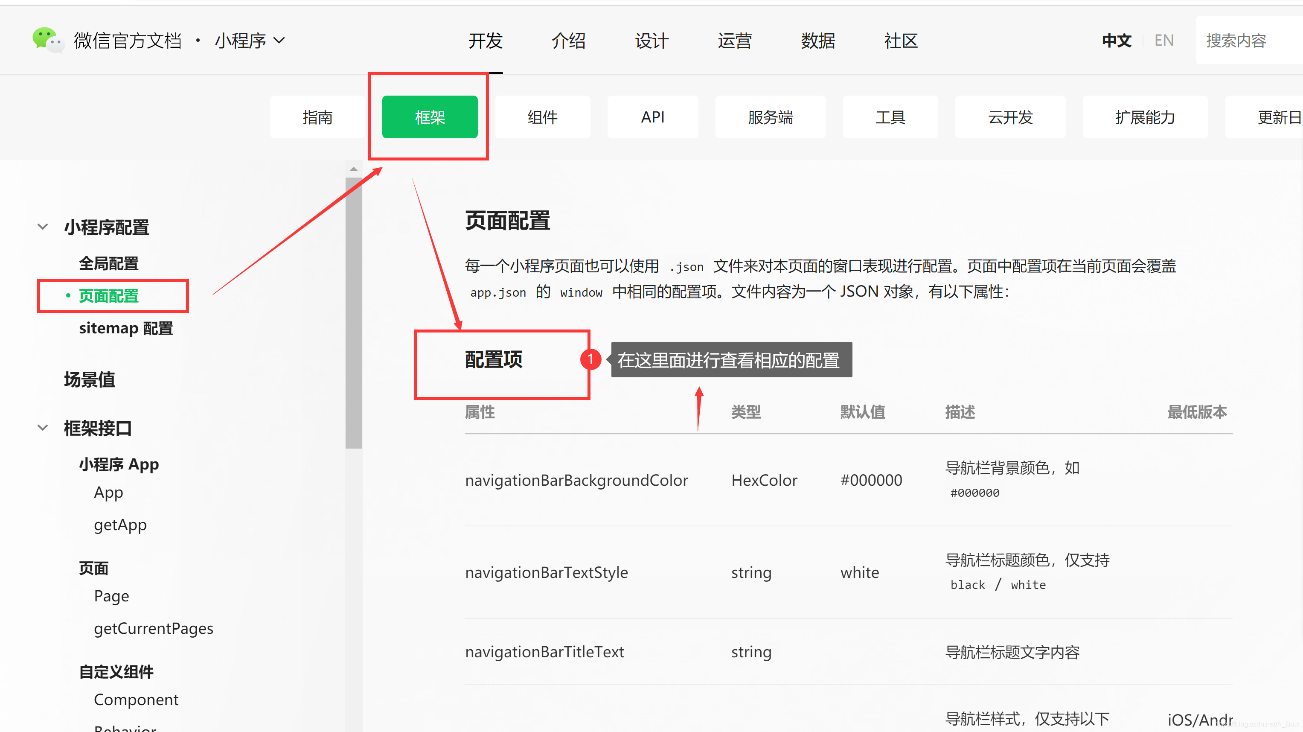Select the 设计 top navigation item
1303x732 pixels.
[651, 41]
